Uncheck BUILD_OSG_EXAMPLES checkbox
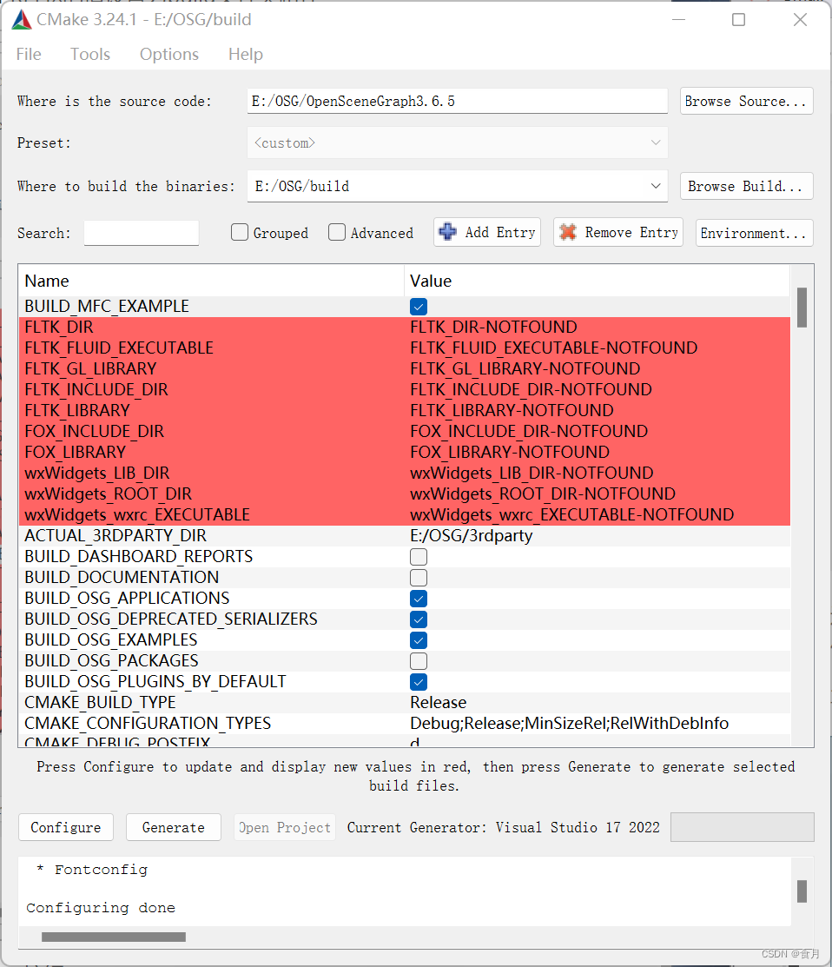Screen dimensions: 832x967 pos(419,641)
